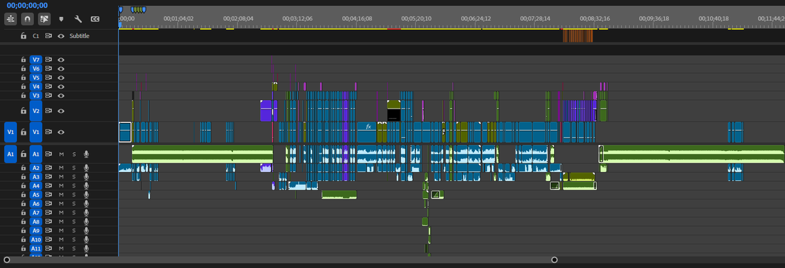Click the right zoom scroll bar handle
The width and height of the screenshot is (785, 268).
coord(554,260)
